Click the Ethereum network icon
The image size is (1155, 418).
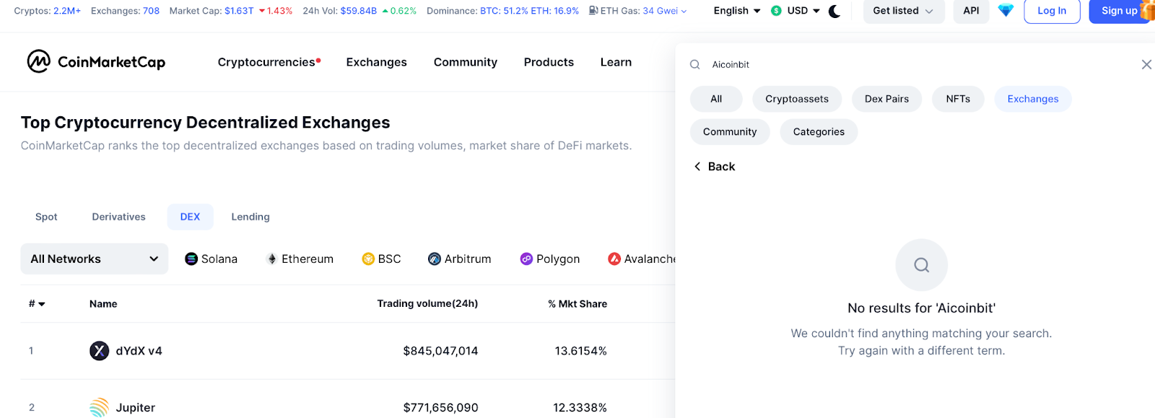[272, 258]
